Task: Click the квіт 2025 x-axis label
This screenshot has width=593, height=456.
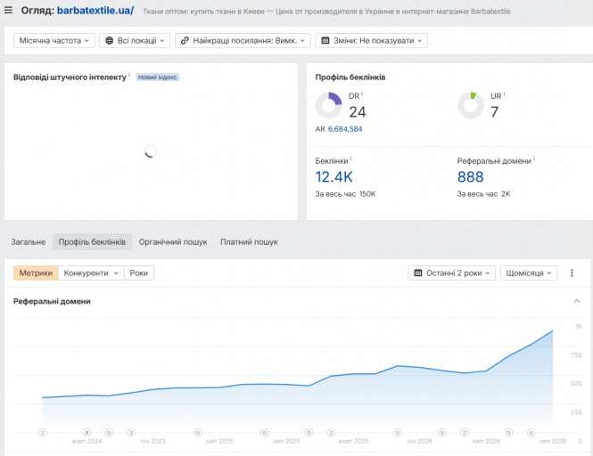Action: click(219, 441)
